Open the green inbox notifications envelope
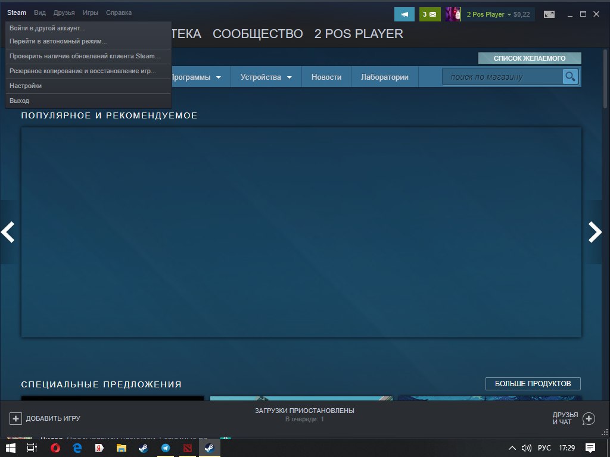610x457 pixels. 430,14
